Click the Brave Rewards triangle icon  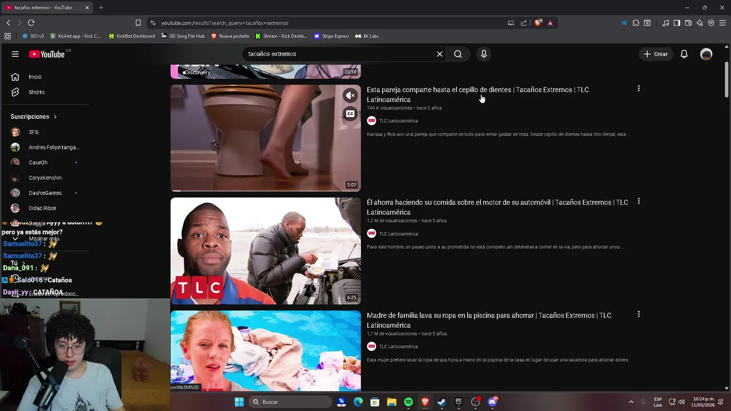(550, 23)
